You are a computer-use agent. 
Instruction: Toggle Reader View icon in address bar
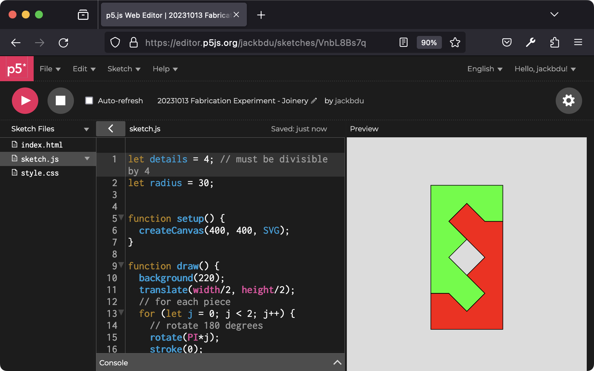(x=403, y=43)
